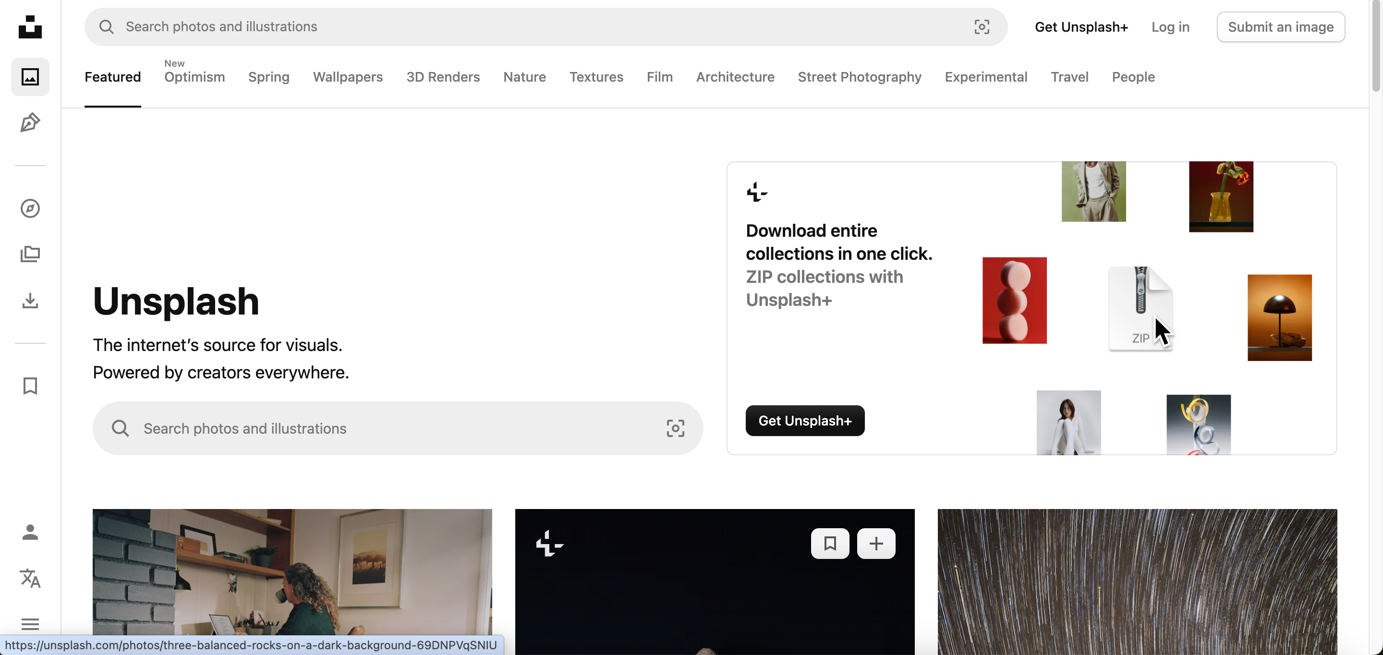The height and width of the screenshot is (655, 1383).
Task: Open the Architecture tab
Action: pyautogui.click(x=736, y=77)
